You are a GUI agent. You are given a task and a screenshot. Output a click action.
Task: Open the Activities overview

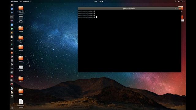14,1
